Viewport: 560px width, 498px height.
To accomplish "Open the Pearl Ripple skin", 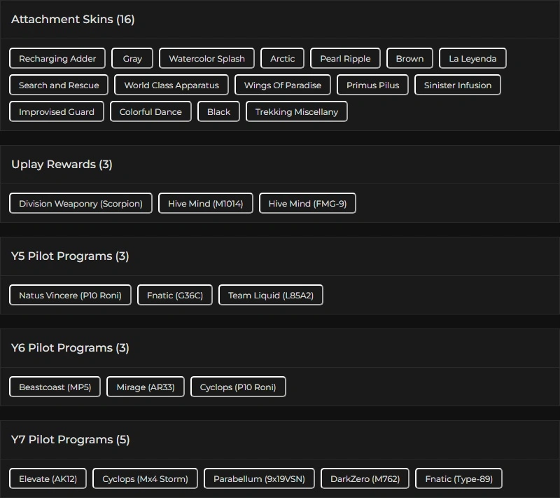I will pyautogui.click(x=345, y=58).
